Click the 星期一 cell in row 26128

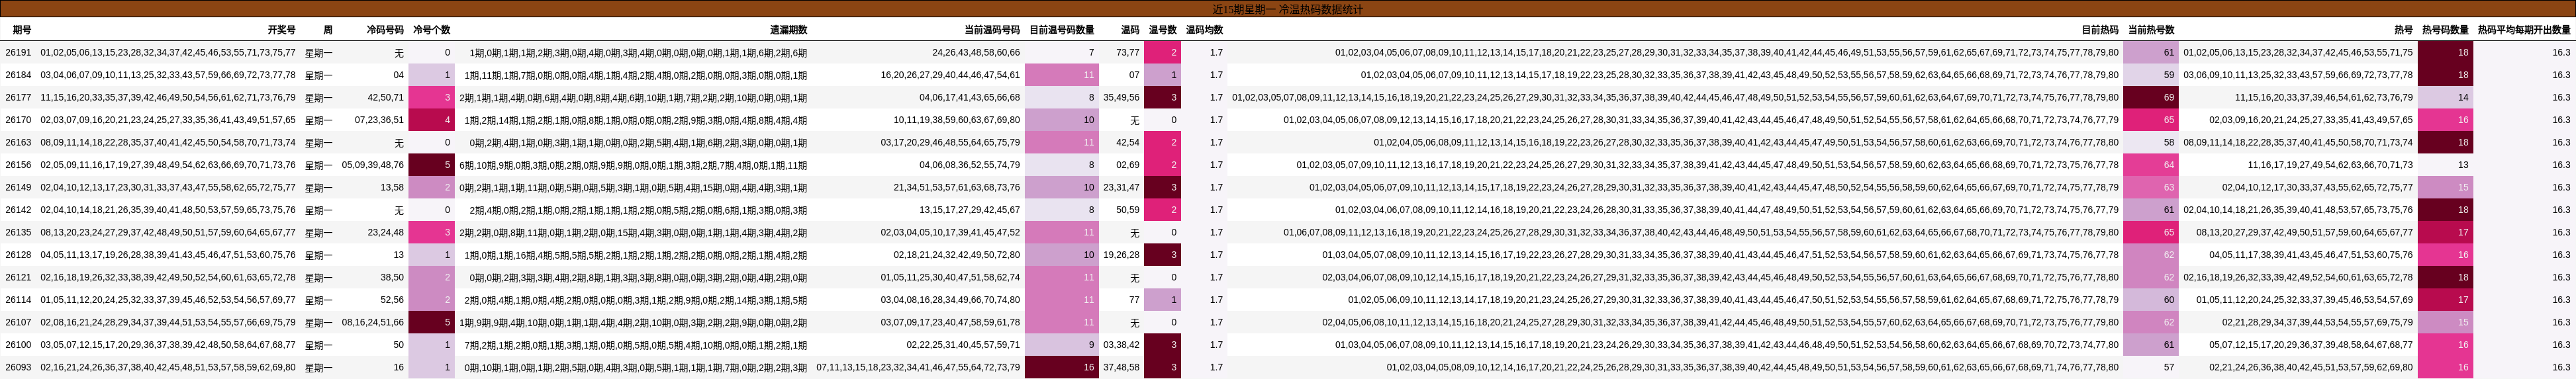(x=319, y=255)
